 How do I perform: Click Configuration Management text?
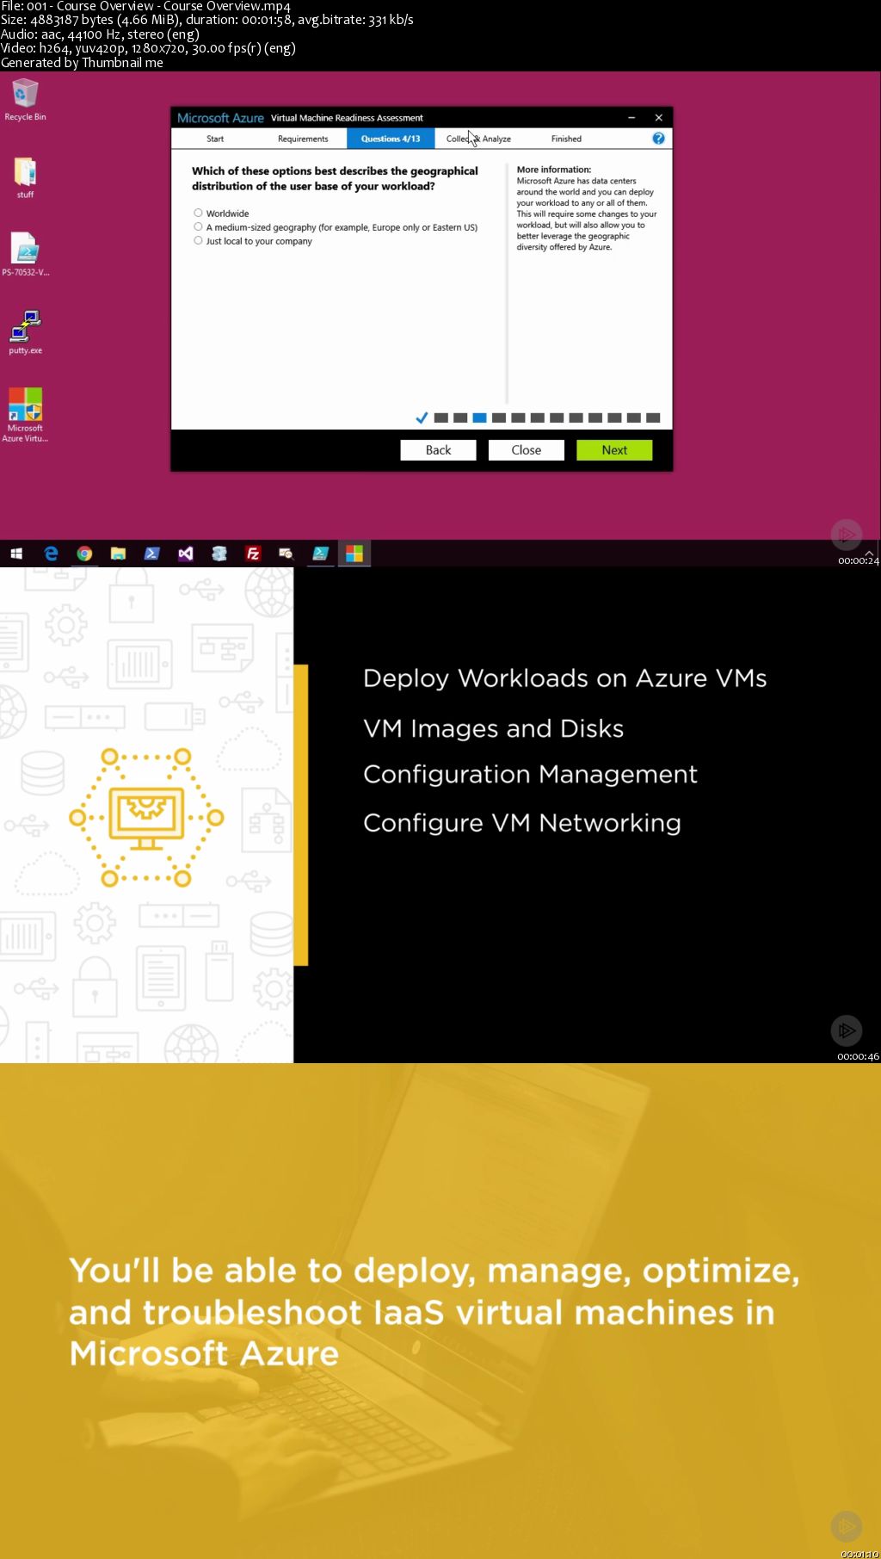(x=530, y=775)
